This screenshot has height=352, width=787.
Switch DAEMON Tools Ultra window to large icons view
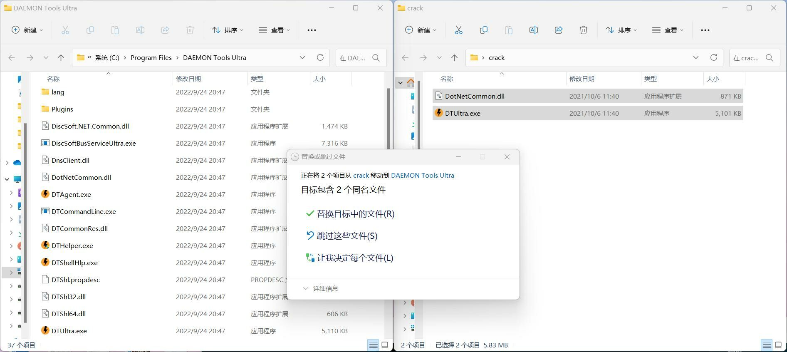[x=385, y=345]
